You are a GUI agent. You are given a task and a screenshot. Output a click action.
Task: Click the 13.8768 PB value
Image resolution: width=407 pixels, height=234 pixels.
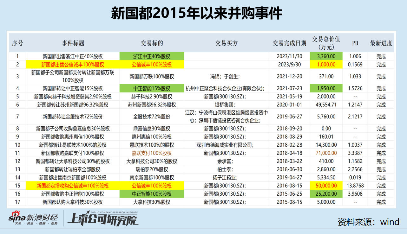(355, 186)
